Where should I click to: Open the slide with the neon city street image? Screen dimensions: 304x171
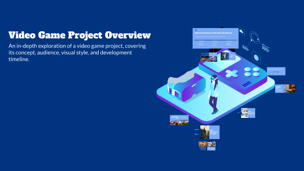click(x=209, y=57)
